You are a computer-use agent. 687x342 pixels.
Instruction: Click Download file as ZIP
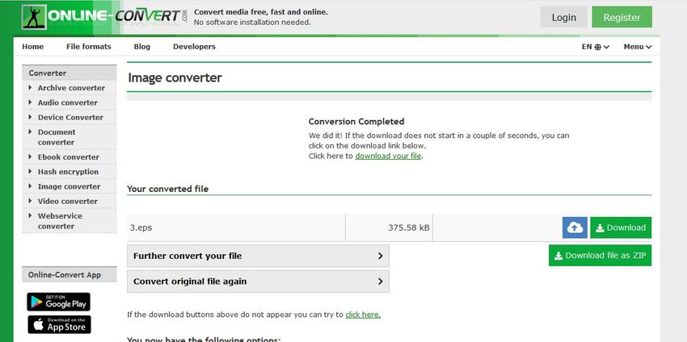coord(600,256)
